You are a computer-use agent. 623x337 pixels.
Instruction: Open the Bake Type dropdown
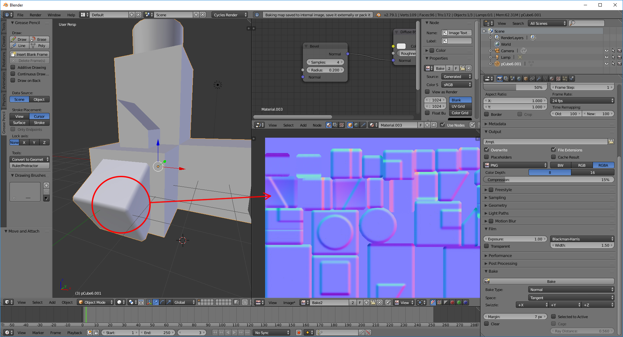click(571, 289)
